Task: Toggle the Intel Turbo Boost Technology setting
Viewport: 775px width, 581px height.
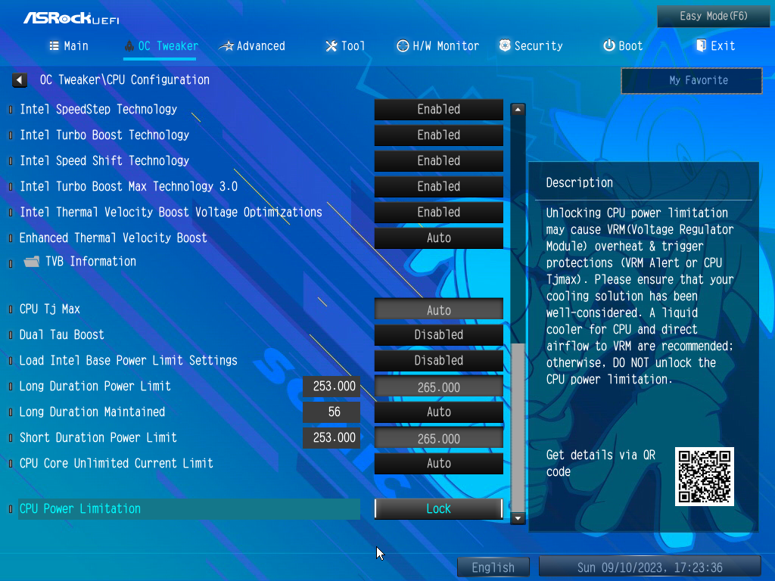Action: [x=438, y=135]
